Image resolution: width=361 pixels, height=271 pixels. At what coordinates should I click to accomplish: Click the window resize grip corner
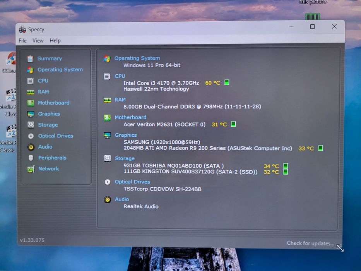point(340,248)
